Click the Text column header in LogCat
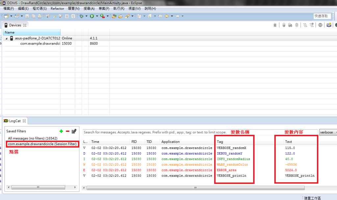337x200 pixels. (x=288, y=142)
